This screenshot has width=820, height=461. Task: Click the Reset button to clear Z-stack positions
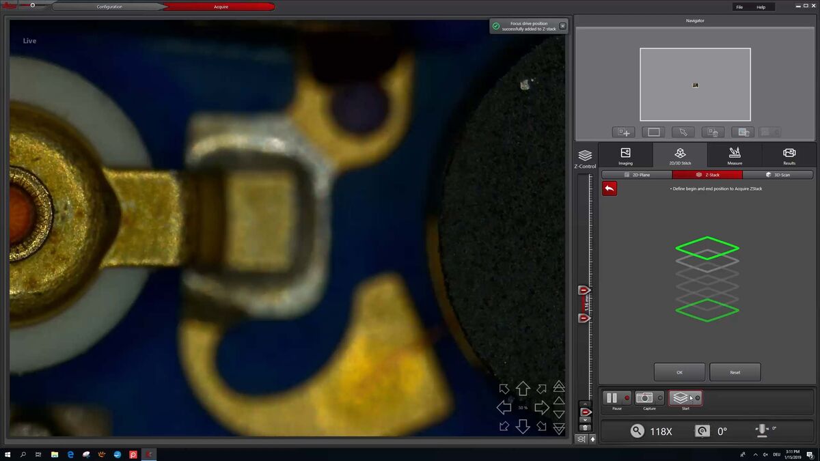tap(735, 372)
